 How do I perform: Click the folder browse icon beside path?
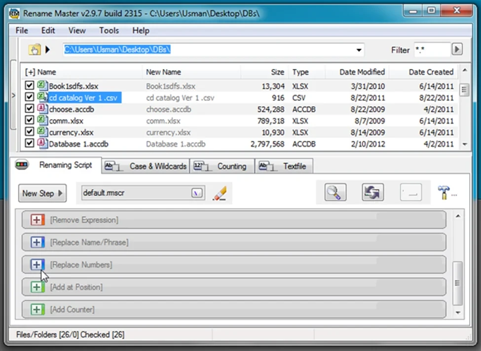(34, 50)
